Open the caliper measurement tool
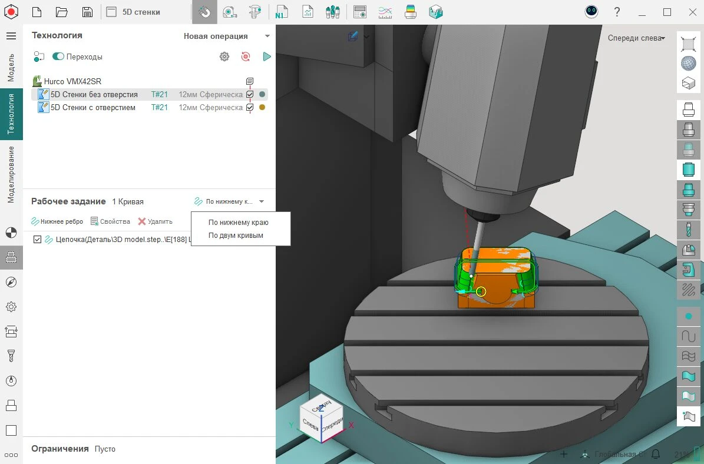 click(255, 12)
